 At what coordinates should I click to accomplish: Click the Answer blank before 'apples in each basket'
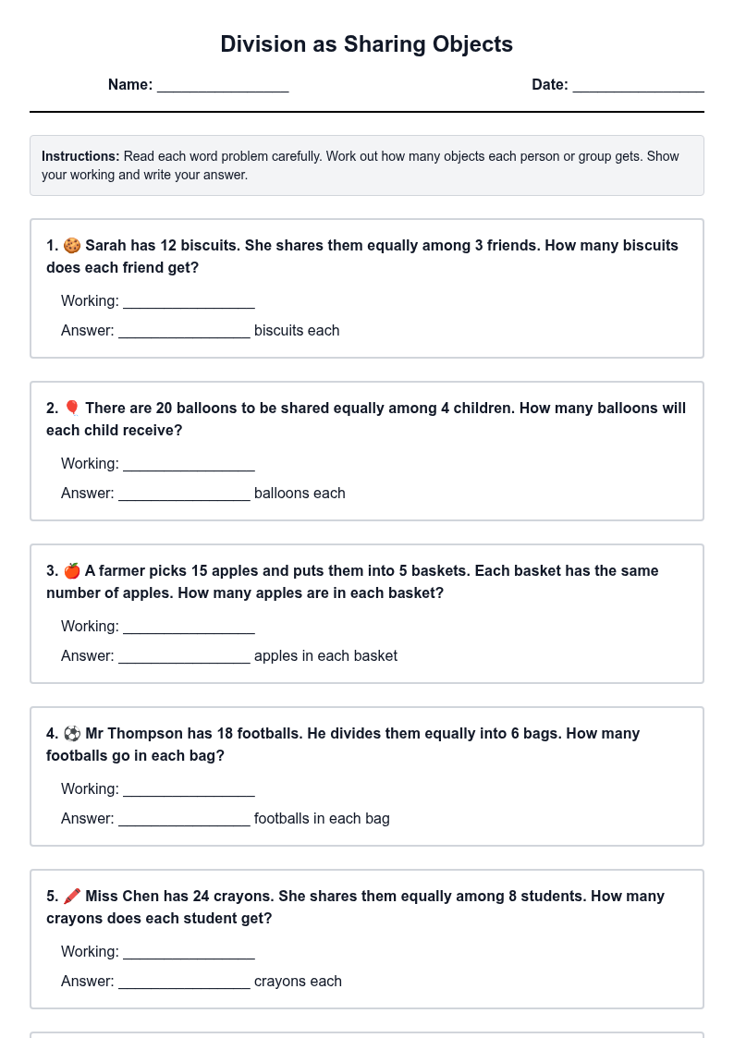pos(185,656)
